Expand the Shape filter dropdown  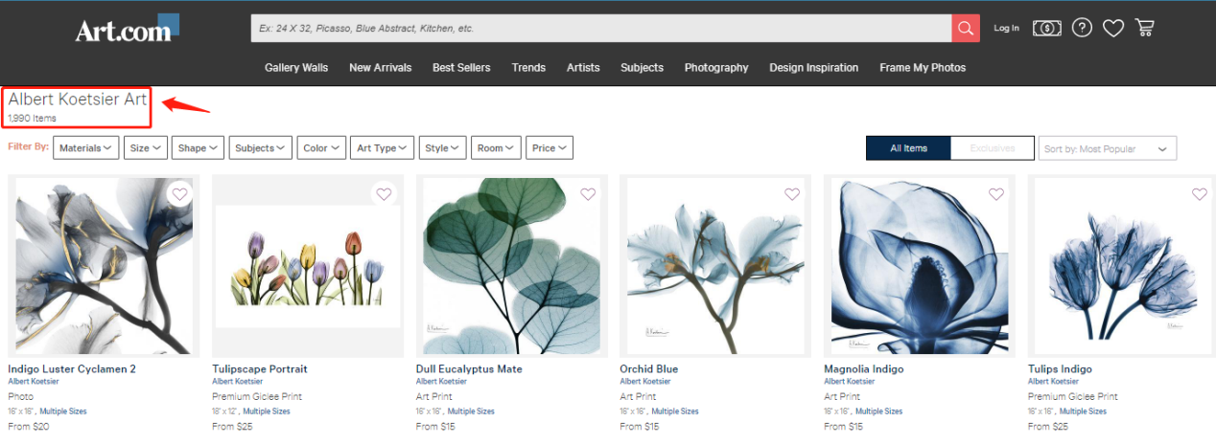click(199, 148)
